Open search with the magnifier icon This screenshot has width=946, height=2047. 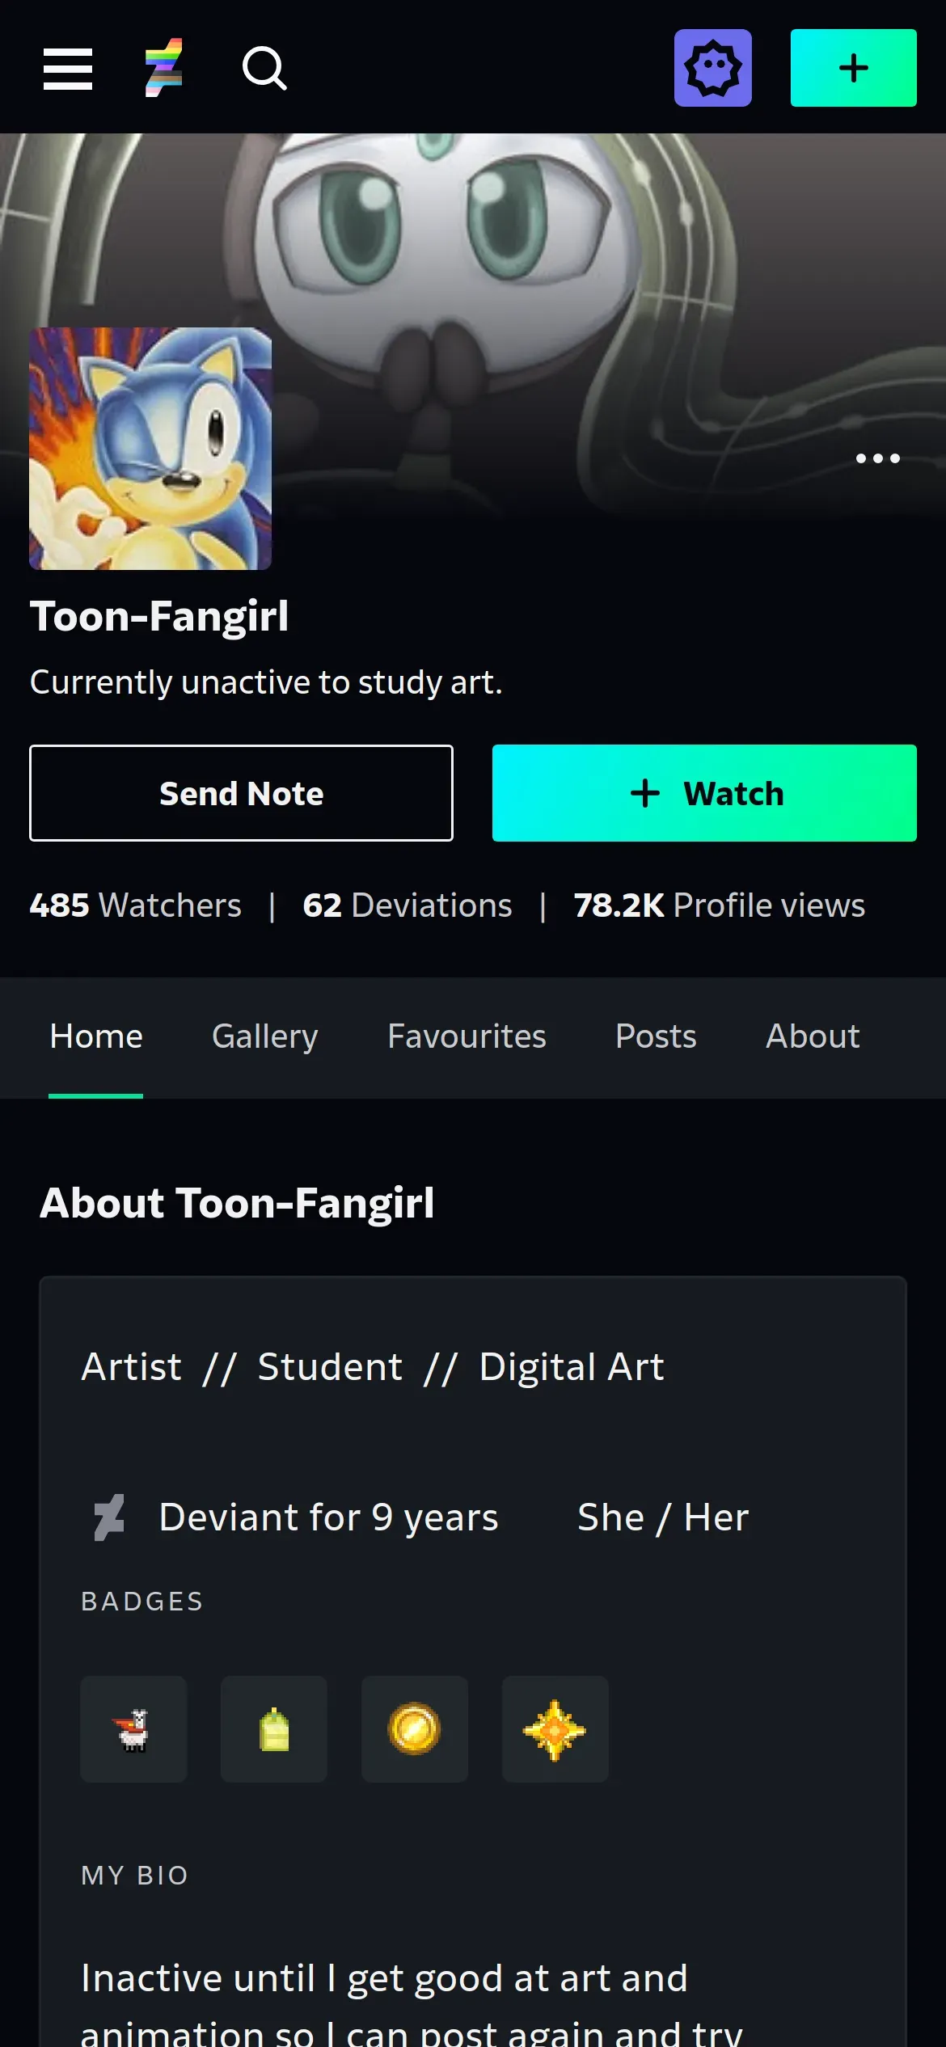[264, 69]
